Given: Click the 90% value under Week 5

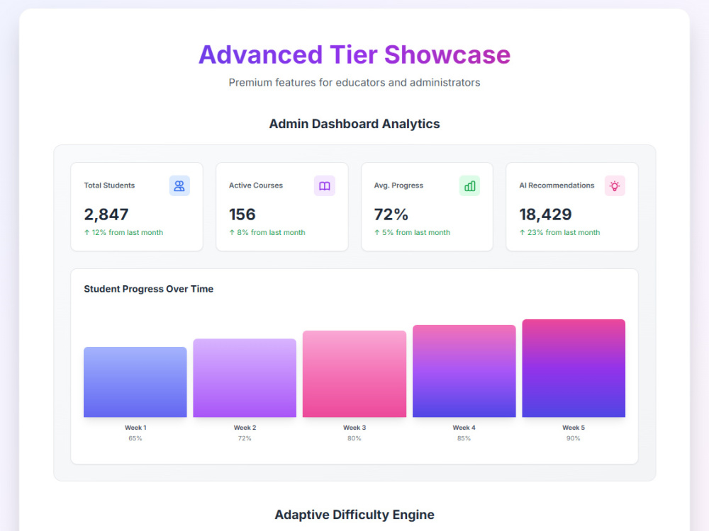Looking at the screenshot, I should click(574, 438).
